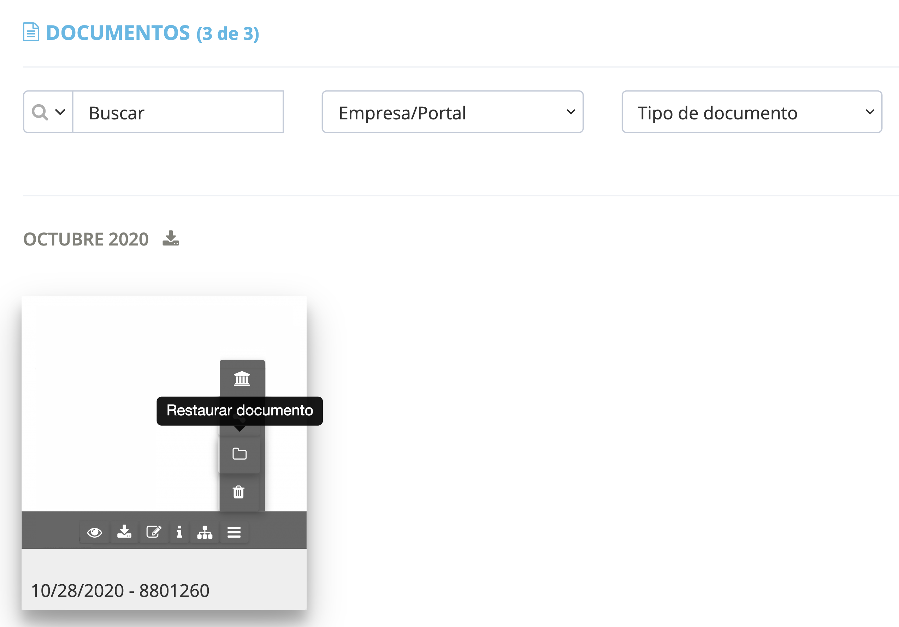Click the bank/institution icon in popup menu
Screen dimensions: 899x627
click(242, 379)
